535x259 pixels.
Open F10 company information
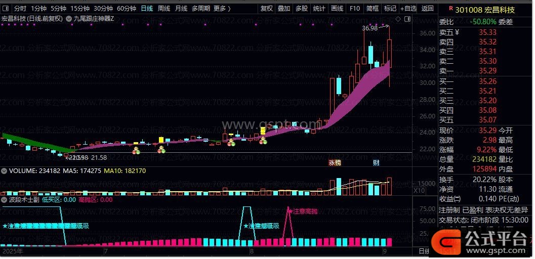point(355,9)
